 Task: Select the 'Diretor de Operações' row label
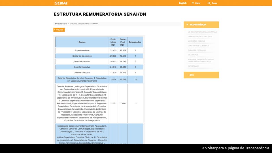(82, 56)
